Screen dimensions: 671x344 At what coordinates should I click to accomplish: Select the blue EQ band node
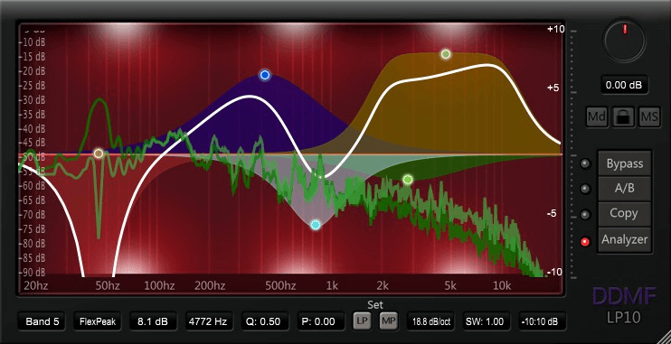pos(265,75)
